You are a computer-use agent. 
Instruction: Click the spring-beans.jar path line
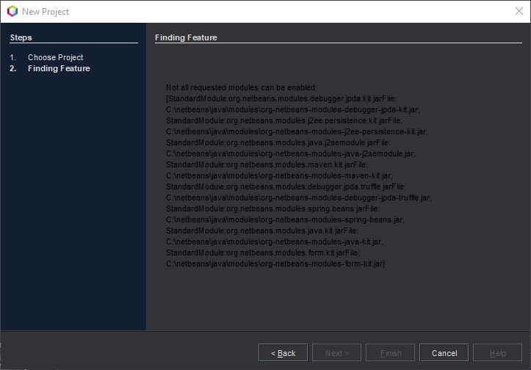[285, 220]
